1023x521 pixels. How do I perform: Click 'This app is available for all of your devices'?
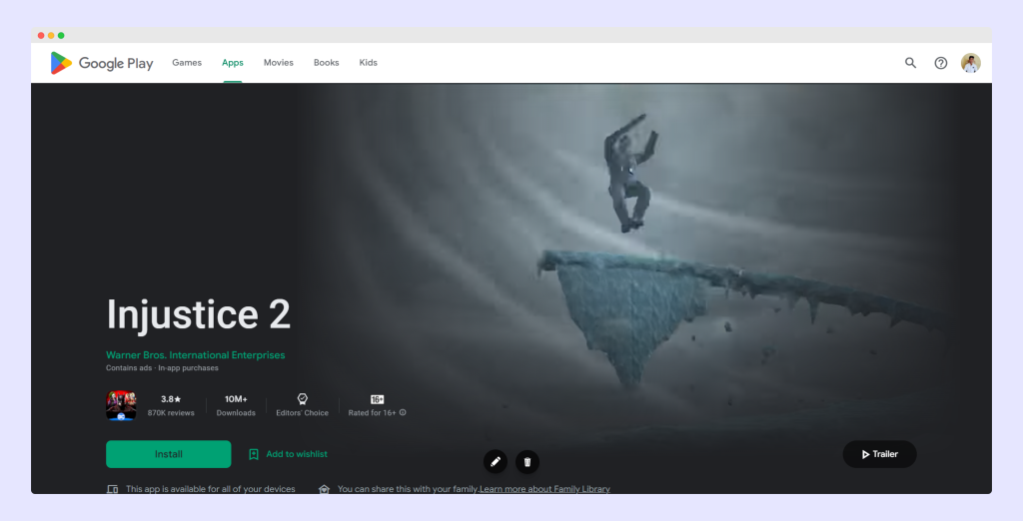pyautogui.click(x=210, y=489)
